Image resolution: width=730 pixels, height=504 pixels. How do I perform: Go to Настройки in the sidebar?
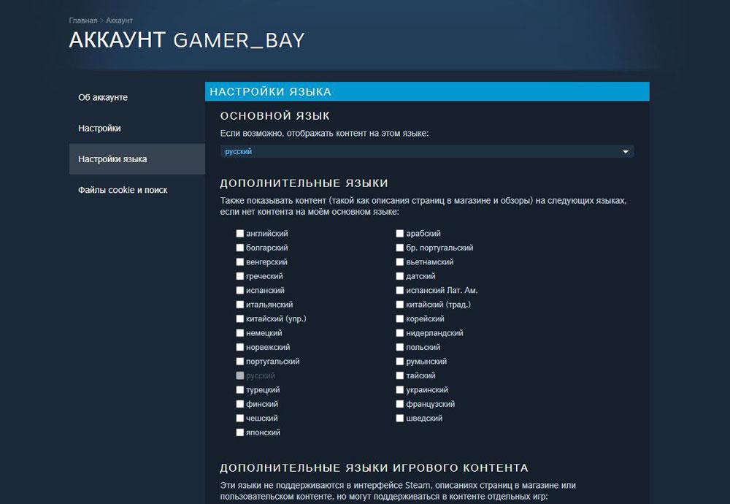[99, 128]
